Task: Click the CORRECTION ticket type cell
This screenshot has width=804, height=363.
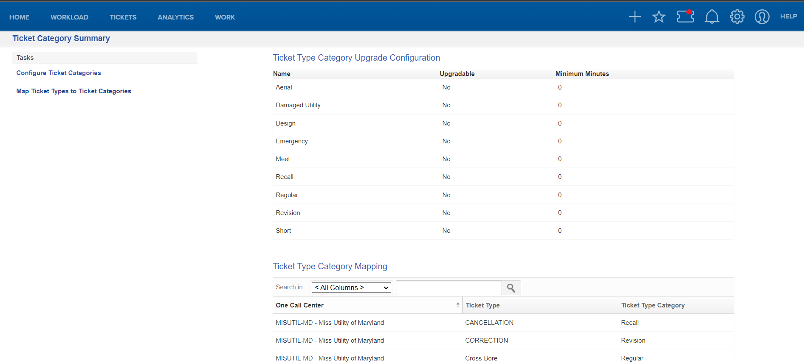Action: pos(486,341)
